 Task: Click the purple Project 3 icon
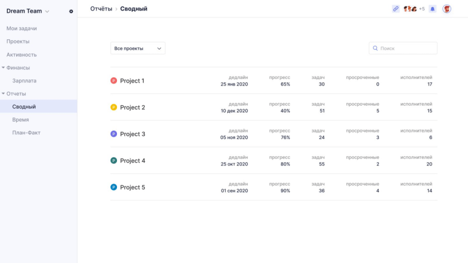[114, 134]
